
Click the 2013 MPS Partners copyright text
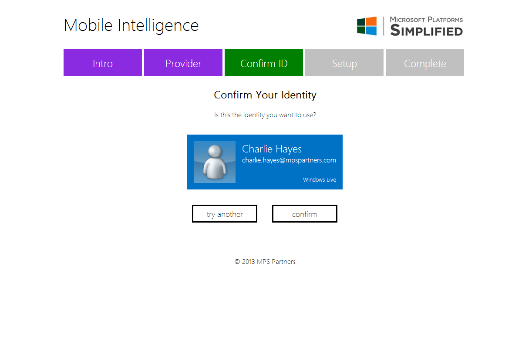point(265,262)
